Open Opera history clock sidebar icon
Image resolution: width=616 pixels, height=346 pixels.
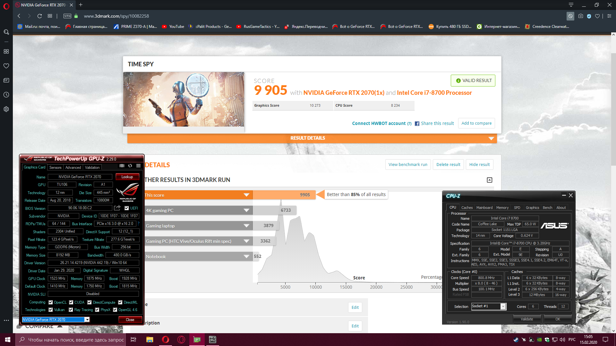click(x=6, y=95)
